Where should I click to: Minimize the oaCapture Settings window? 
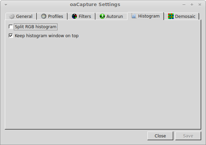tap(184, 5)
